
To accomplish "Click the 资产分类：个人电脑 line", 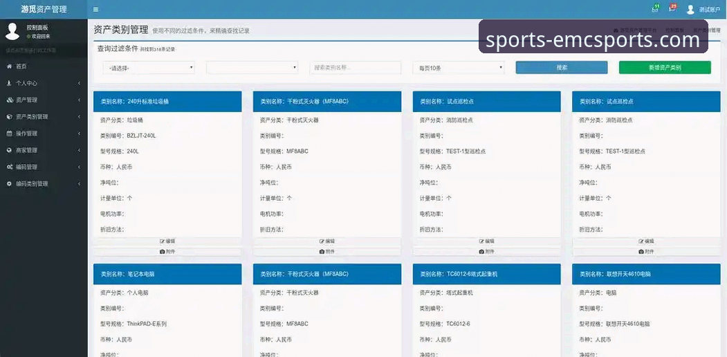I will click(x=125, y=293).
